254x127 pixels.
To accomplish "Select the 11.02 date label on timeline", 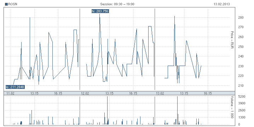I will [10, 93].
